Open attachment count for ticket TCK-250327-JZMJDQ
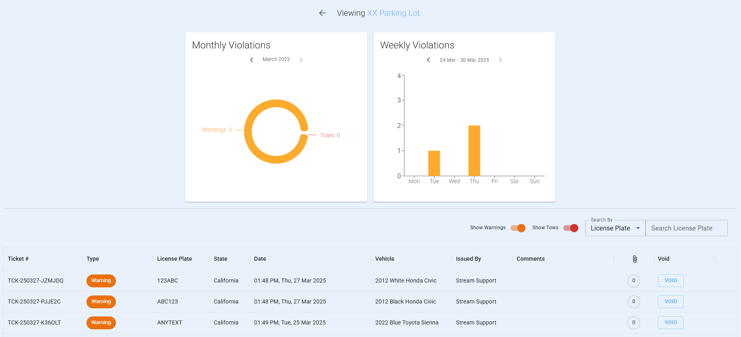The height and width of the screenshot is (337, 741). tap(634, 280)
